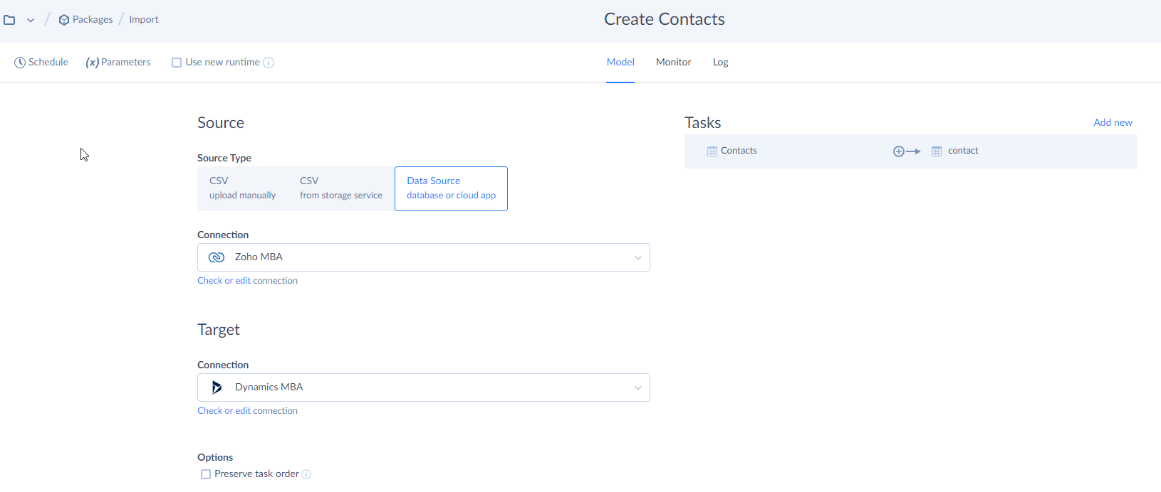Select CSV upload manually source type

pos(242,188)
